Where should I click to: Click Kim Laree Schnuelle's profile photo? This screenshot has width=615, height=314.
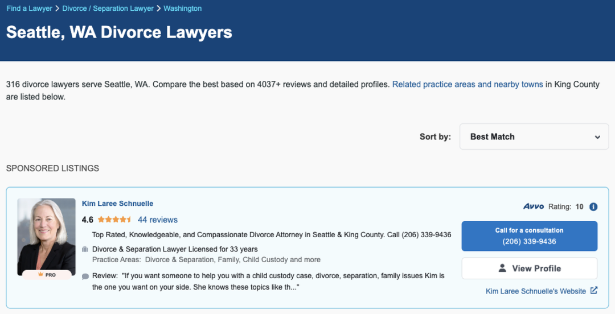point(46,237)
